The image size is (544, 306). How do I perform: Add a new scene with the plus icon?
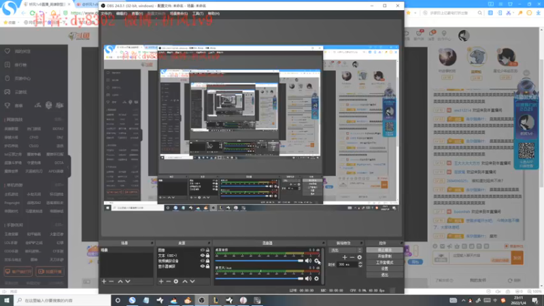[x=104, y=282]
